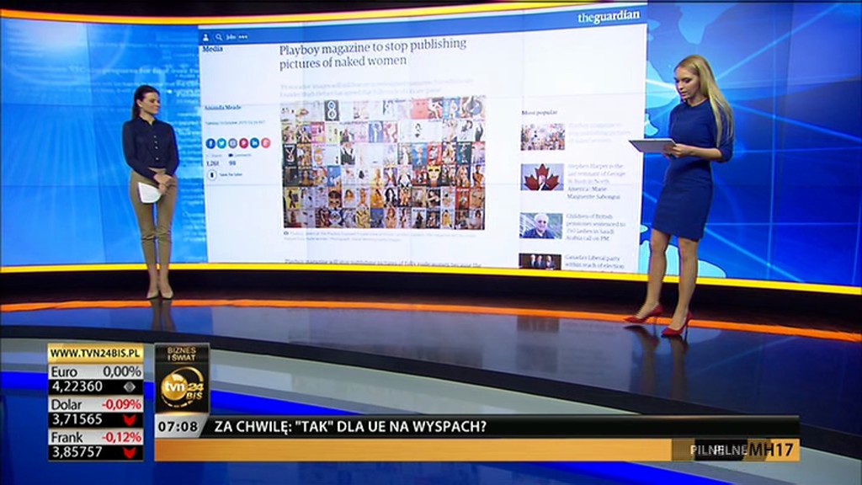Click the user profile icon in Guardian header
Screen dimensions: 862x485
tap(206, 37)
